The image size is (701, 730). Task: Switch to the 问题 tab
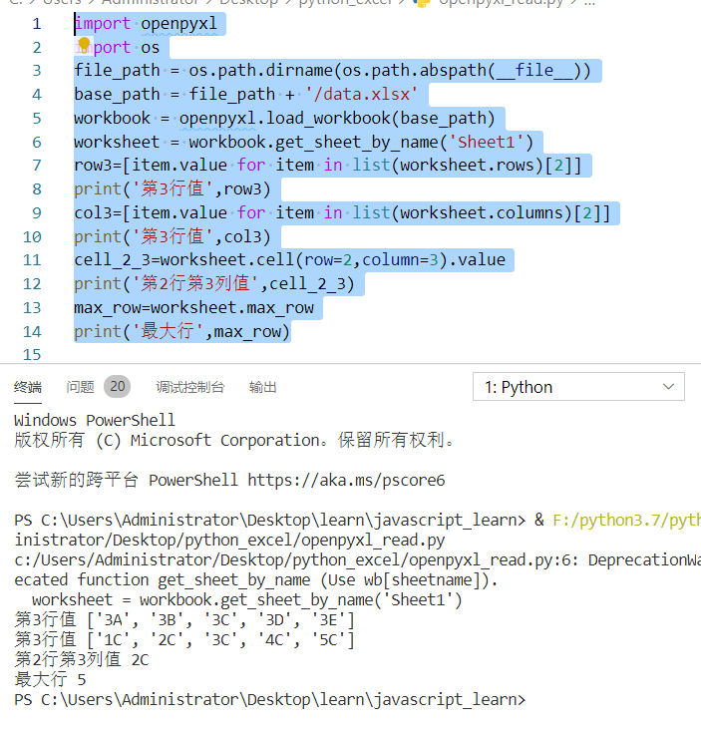point(80,387)
